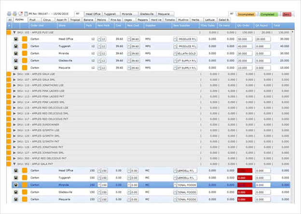
Task: Save the Maquarie row of Apples Fuji
Action: click(x=16, y=67)
